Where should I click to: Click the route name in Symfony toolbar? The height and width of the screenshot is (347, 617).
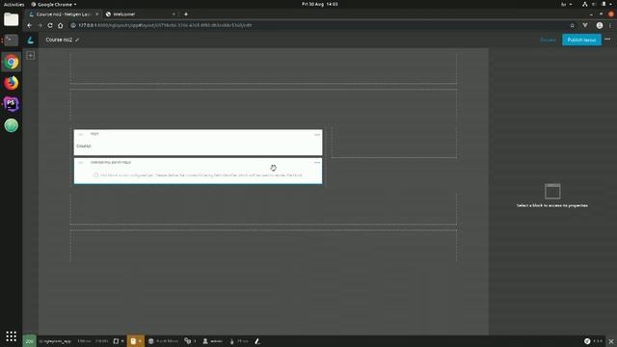[56, 341]
